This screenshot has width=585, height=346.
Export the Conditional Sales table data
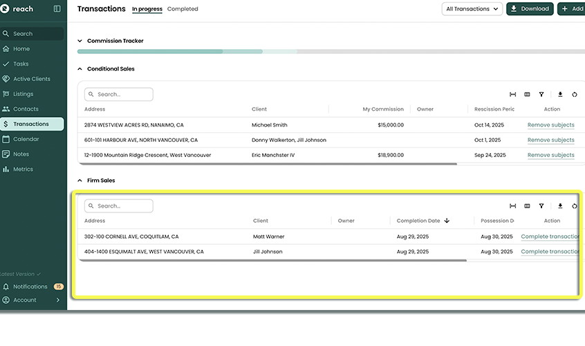pyautogui.click(x=560, y=95)
